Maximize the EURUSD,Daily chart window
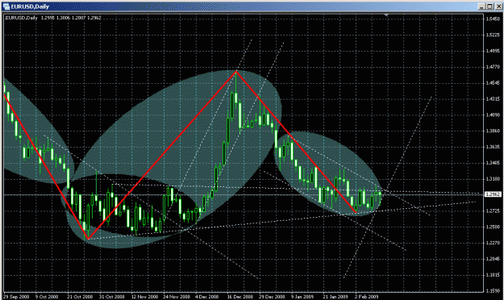 pos(489,6)
